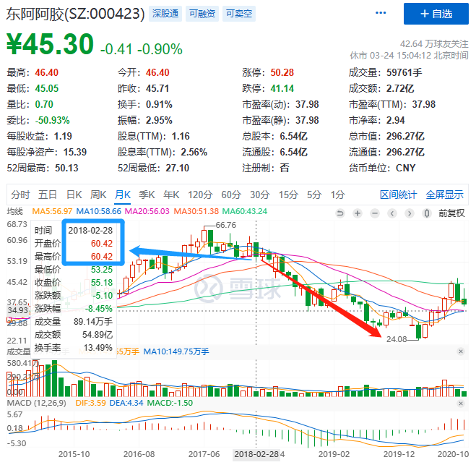Viewport: 476px width, 465px height.
Task: Click the chart reset (undo arrow) icon
Action: tap(340, 213)
